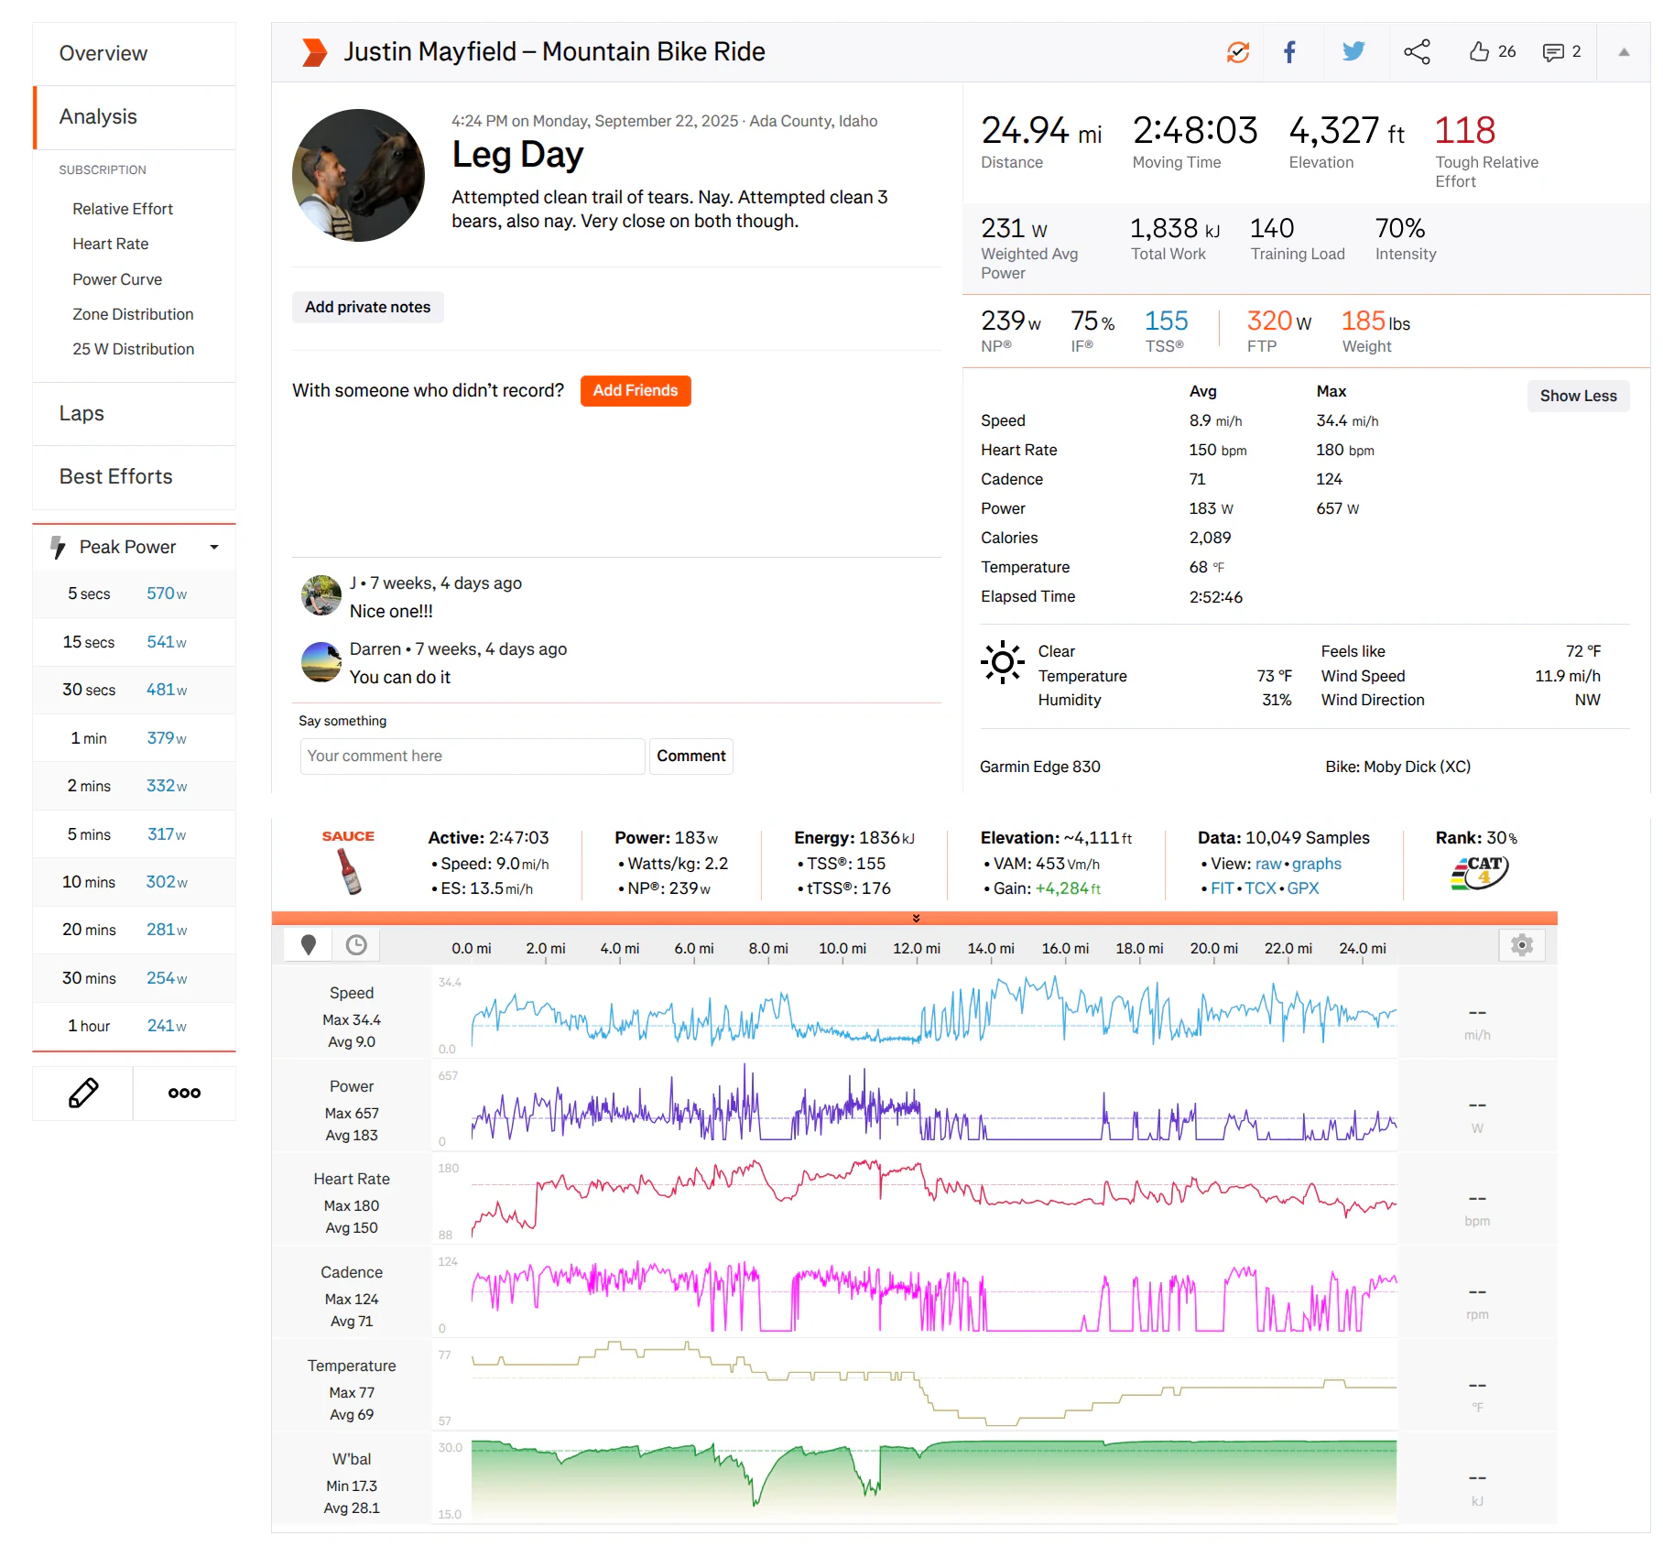Open the Laps tab
The image size is (1663, 1557).
(x=82, y=414)
